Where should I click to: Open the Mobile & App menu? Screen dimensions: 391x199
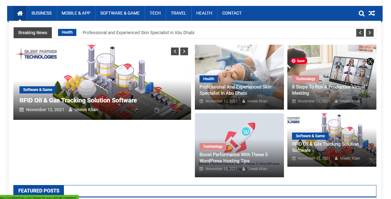point(76,13)
